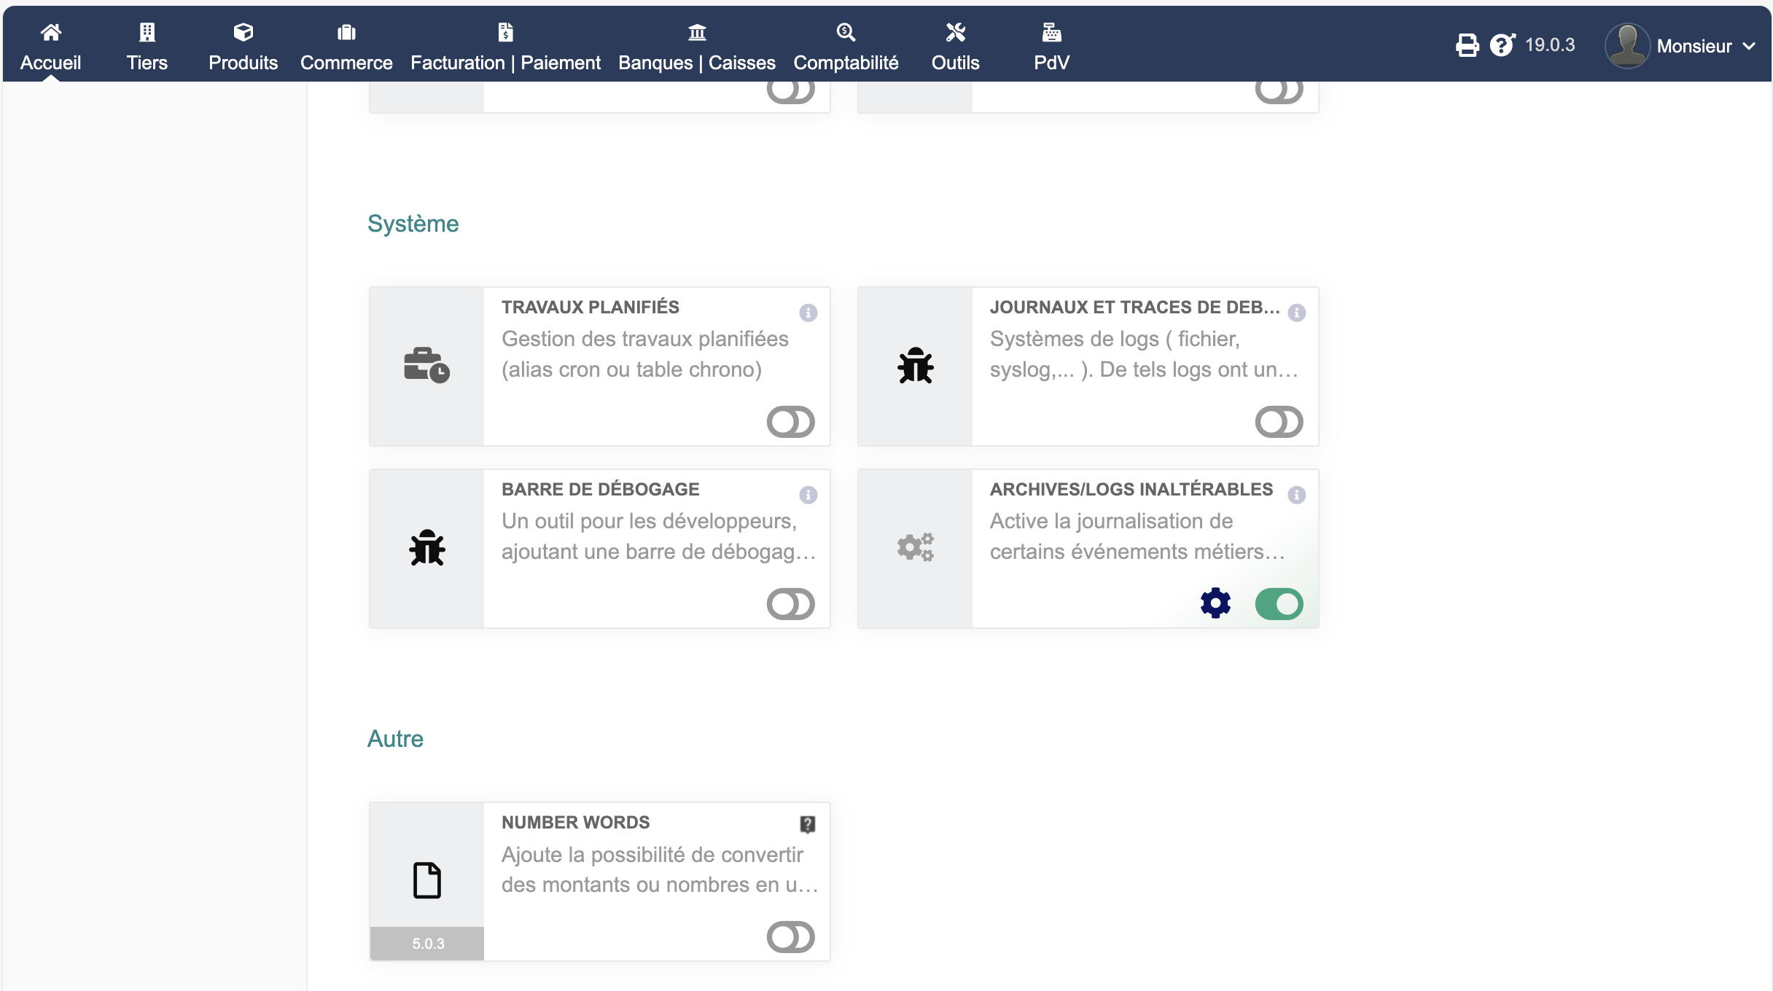1773x991 pixels.
Task: Click the Travaux planifiés module icon
Action: click(x=426, y=366)
